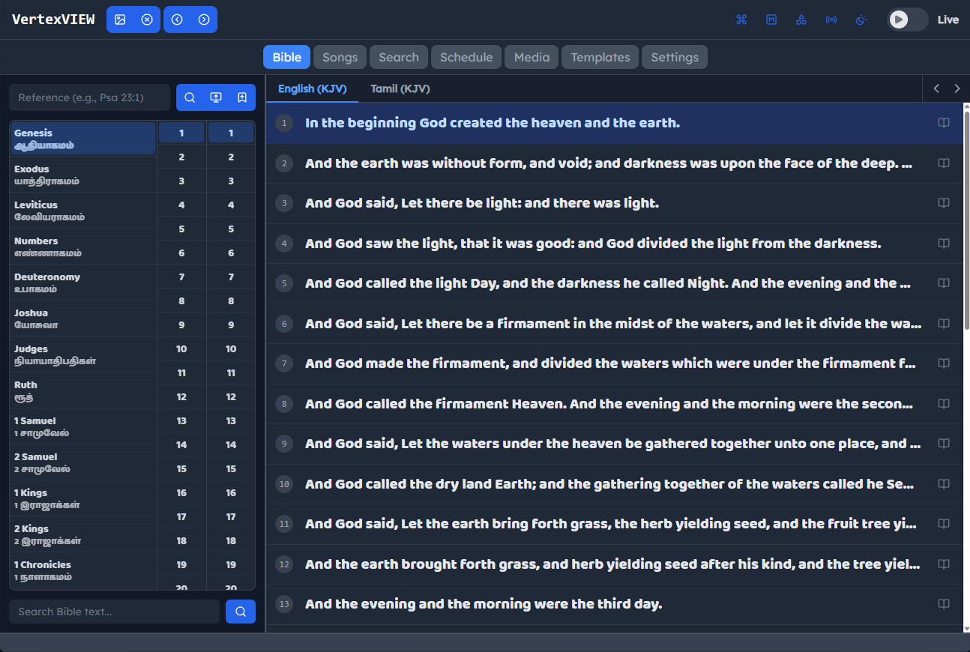Switch to the Tamil (KJV) tab
Image resolution: width=970 pixels, height=652 pixels.
(x=400, y=88)
